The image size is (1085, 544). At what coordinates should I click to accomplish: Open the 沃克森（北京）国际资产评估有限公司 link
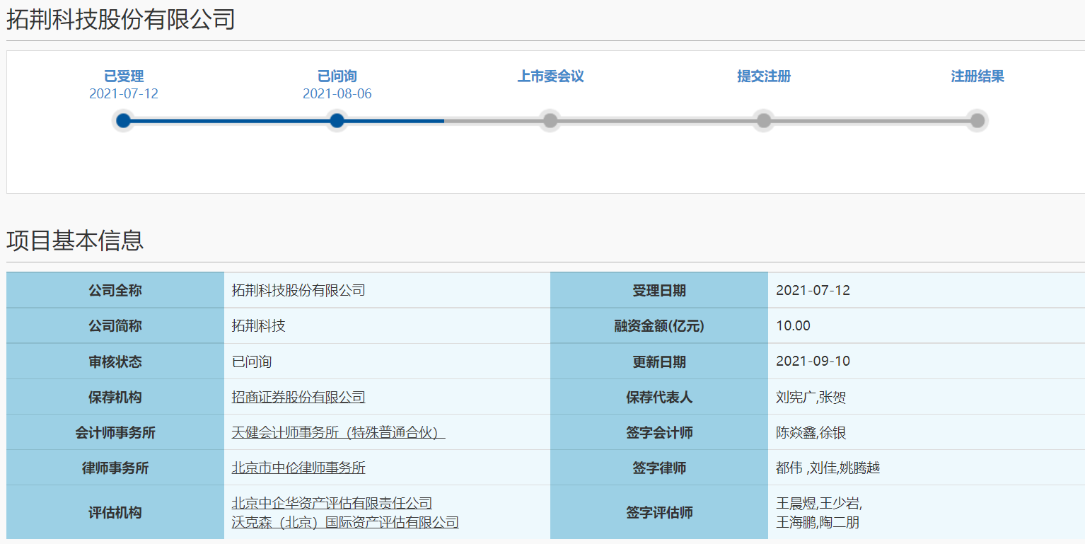pos(345,522)
